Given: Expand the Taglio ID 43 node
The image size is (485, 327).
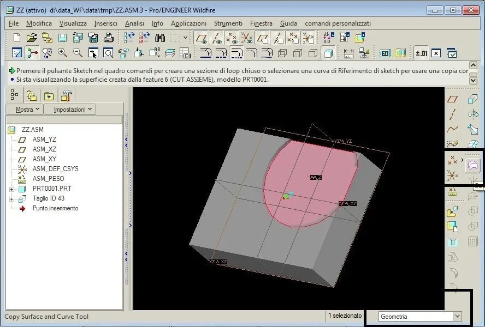Looking at the screenshot, I should click(11, 198).
